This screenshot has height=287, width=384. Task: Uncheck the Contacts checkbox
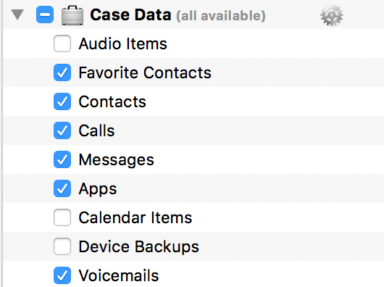[x=62, y=101]
